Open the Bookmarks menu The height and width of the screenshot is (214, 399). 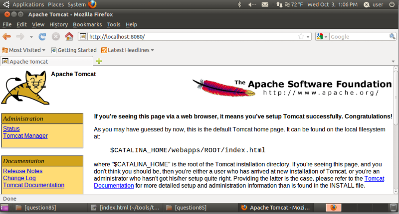click(x=87, y=24)
